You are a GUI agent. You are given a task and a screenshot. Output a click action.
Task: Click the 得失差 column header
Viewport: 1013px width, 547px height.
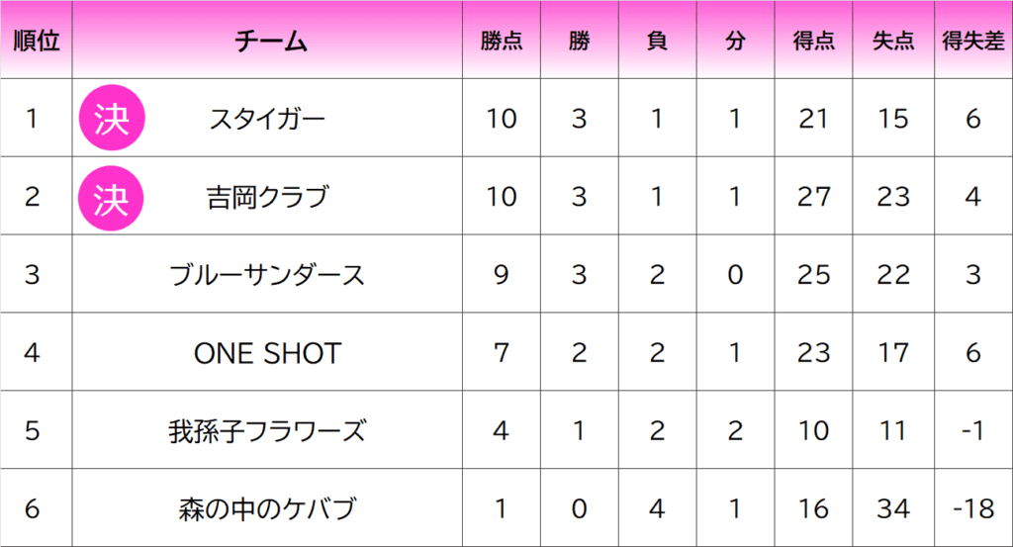point(973,42)
